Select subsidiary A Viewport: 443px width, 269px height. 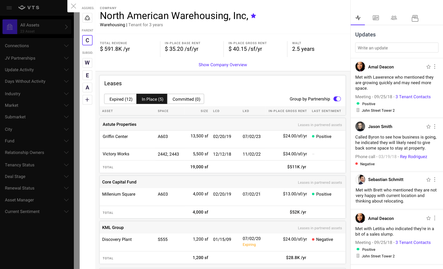87,87
